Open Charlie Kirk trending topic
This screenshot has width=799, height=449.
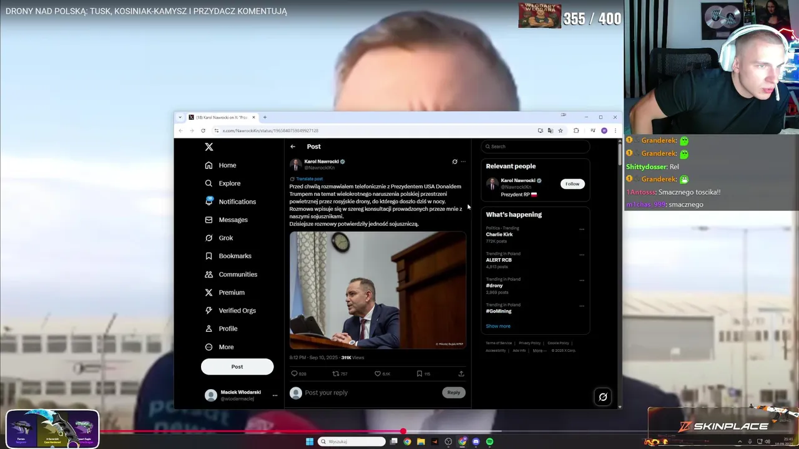coord(499,234)
